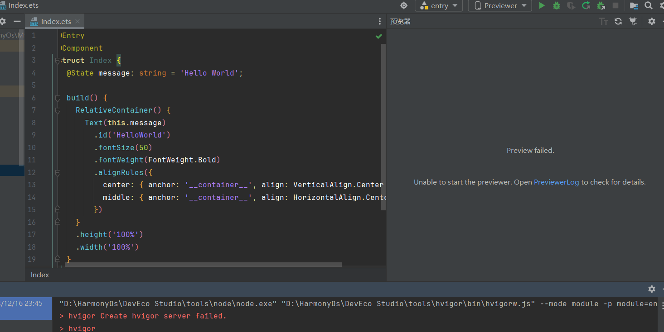Click .height('100%') on line 17
The height and width of the screenshot is (332, 664).
pyautogui.click(x=110, y=234)
